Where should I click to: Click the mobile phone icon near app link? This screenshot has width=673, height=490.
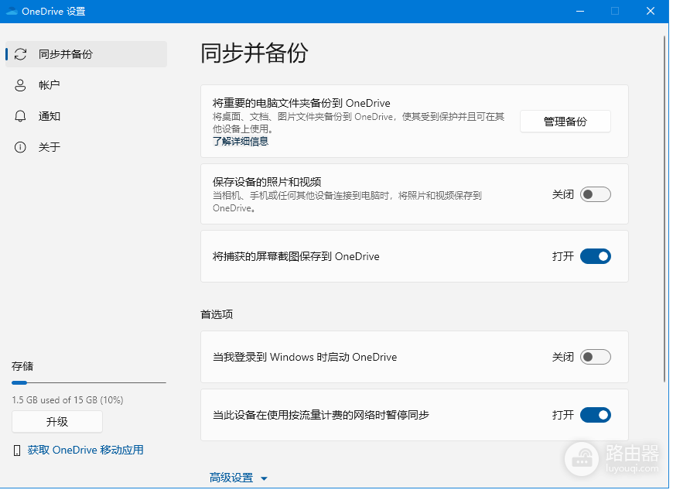17,451
